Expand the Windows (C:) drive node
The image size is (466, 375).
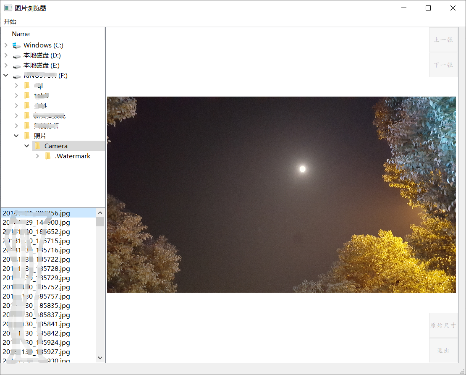pyautogui.click(x=6, y=45)
